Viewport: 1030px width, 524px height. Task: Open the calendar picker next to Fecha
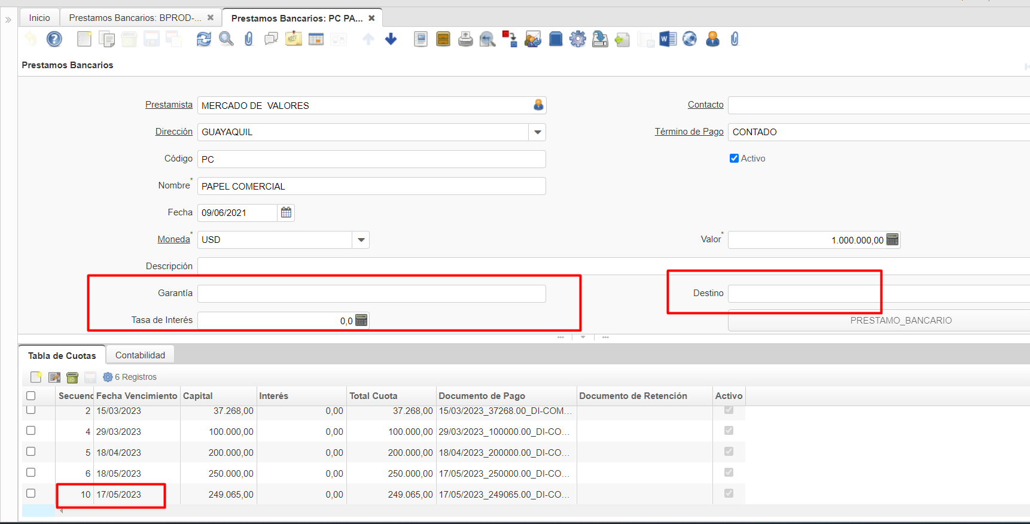coord(286,213)
